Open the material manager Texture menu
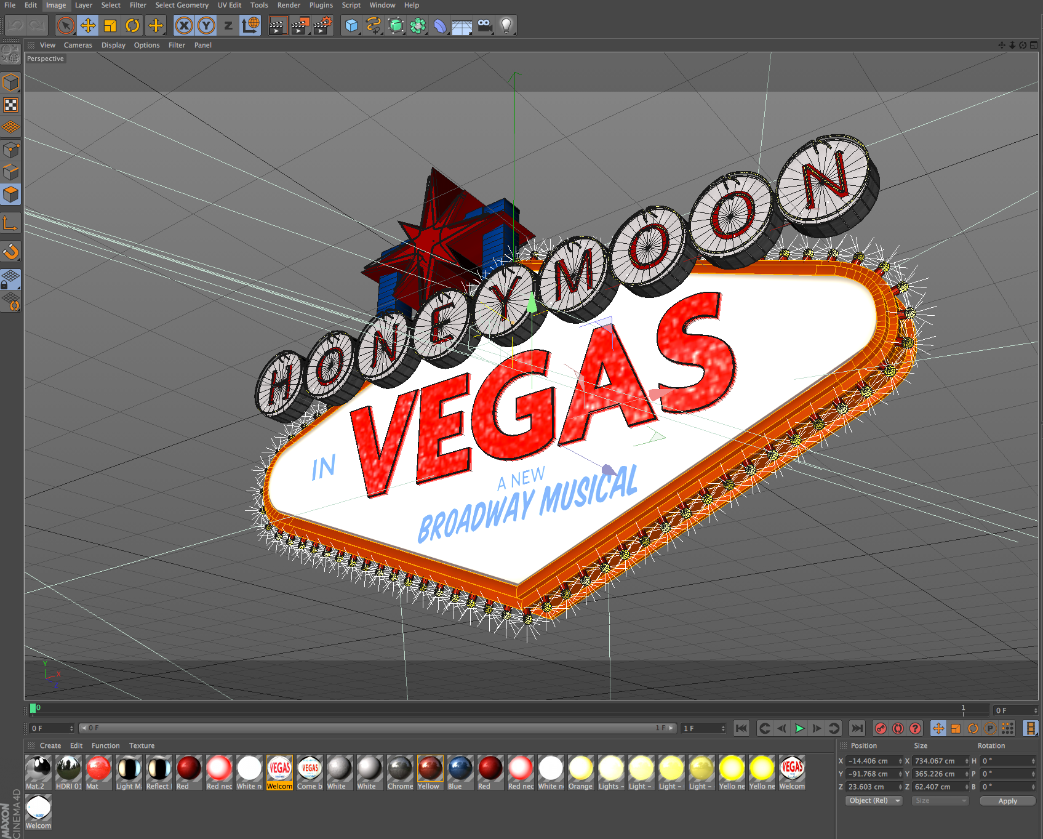The height and width of the screenshot is (839, 1043). click(142, 745)
